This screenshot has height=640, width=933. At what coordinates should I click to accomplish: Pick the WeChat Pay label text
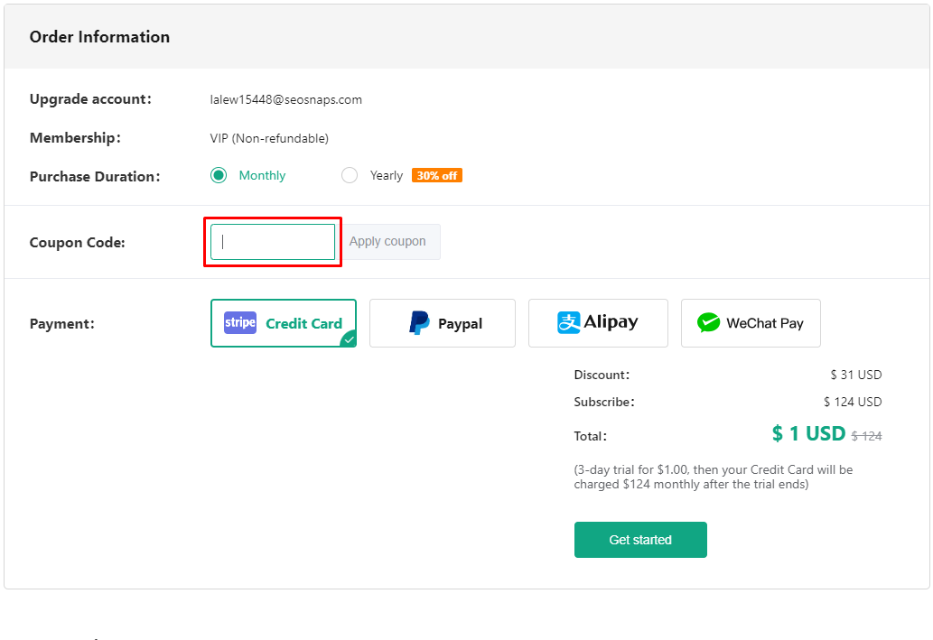coord(764,323)
